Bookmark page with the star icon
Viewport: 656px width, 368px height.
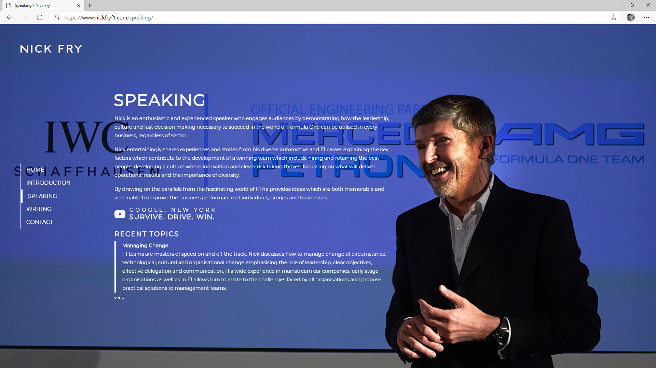pyautogui.click(x=614, y=17)
